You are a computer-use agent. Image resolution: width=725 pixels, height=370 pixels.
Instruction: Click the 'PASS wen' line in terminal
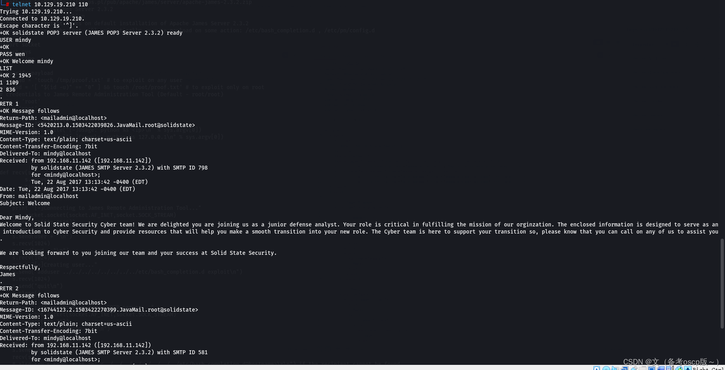(x=12, y=54)
